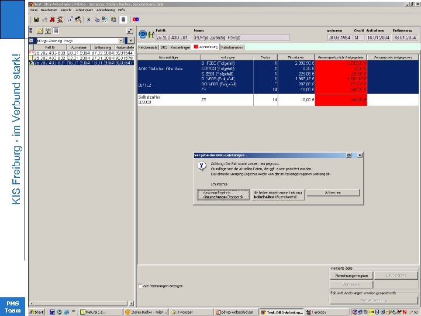Switch to the DRG tab
Image resolution: width=421 pixels, height=316 pixels.
(164, 47)
